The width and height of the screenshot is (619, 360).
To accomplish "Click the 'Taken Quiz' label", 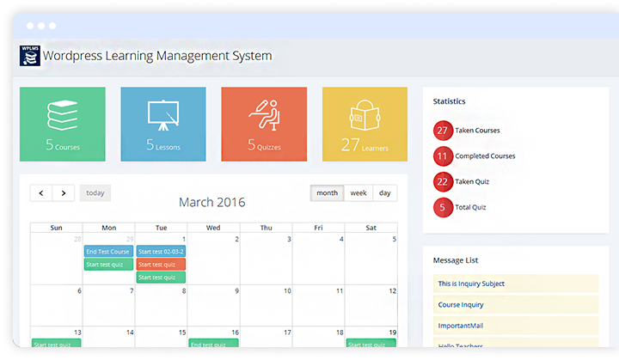I will 472,182.
